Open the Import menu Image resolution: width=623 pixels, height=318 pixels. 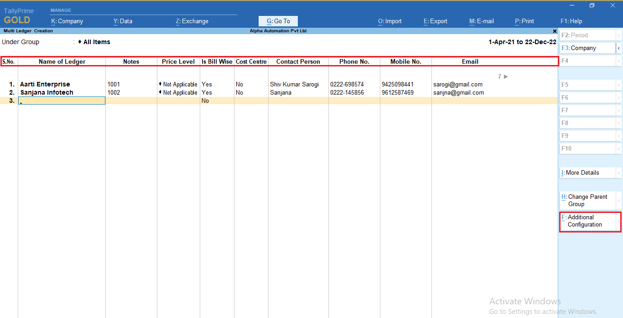click(390, 21)
